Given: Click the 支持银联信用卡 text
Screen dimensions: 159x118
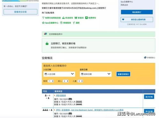Looking at the screenshot, I should point(56,34).
